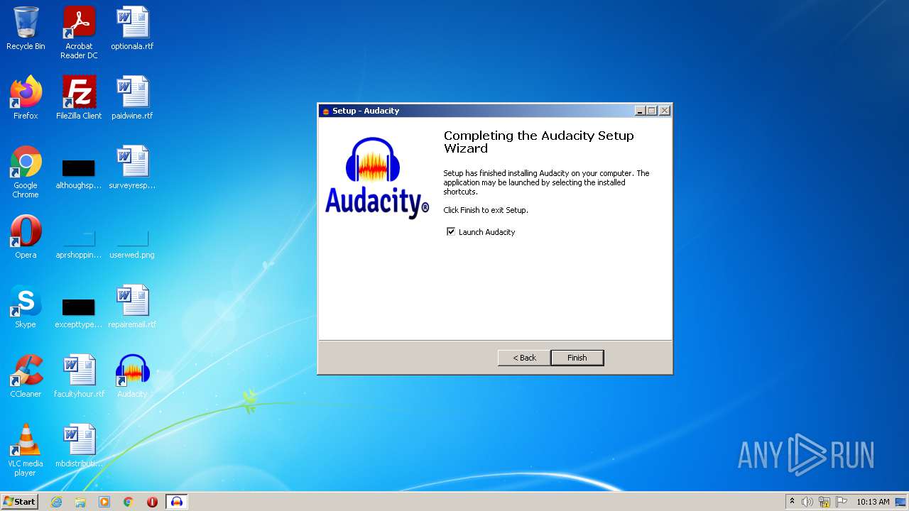Click the Setup - Audacity title bar icon
Screen dimensions: 909x511
point(326,111)
